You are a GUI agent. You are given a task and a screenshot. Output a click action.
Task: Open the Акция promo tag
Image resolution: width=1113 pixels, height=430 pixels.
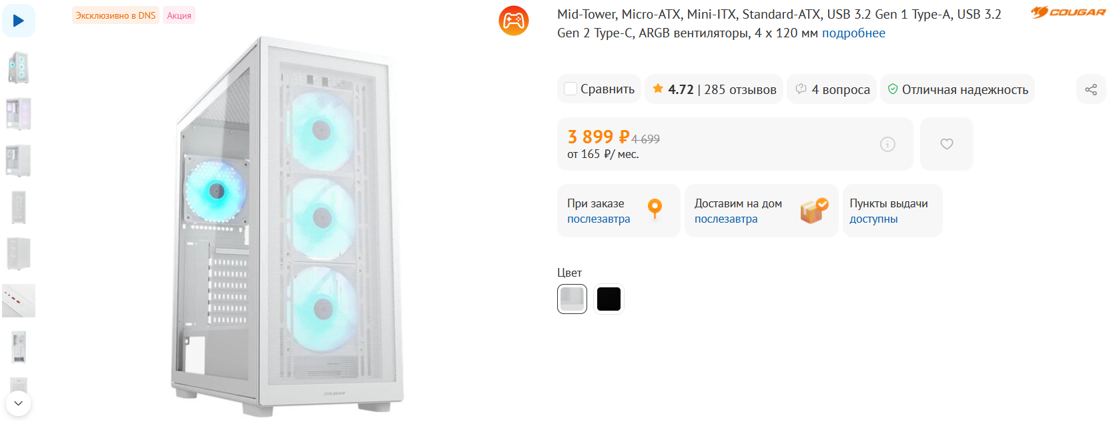click(x=179, y=15)
